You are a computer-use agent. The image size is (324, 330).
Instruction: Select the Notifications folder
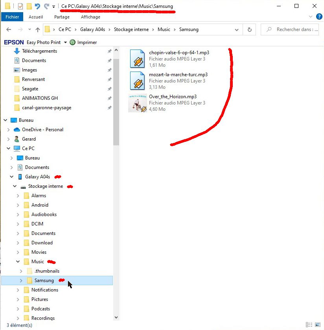(45, 290)
